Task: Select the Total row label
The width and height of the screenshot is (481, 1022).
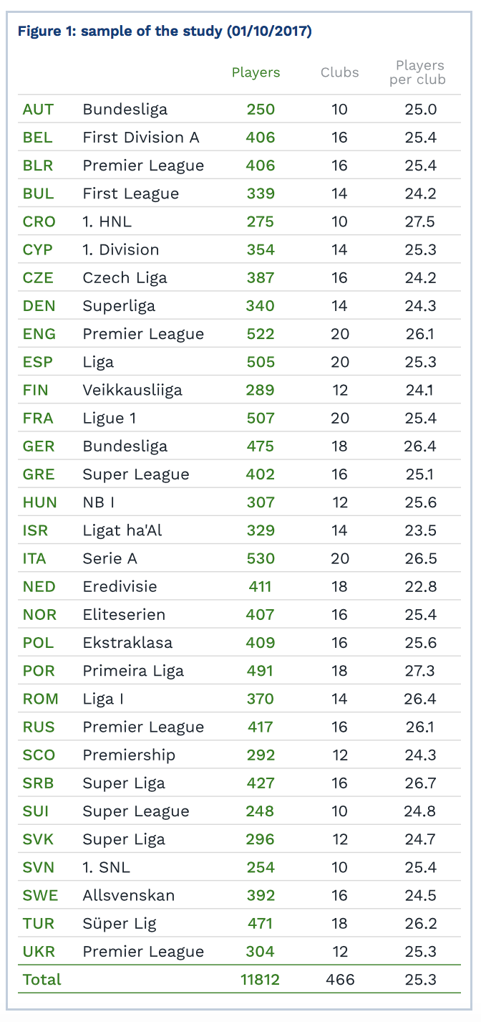Action: point(42,979)
